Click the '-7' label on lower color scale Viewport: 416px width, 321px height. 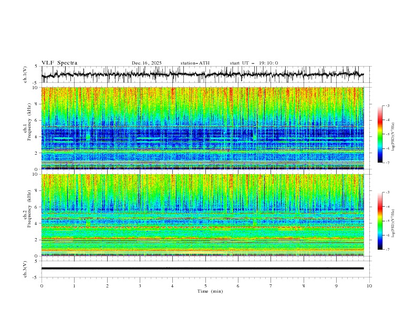tap(388, 250)
